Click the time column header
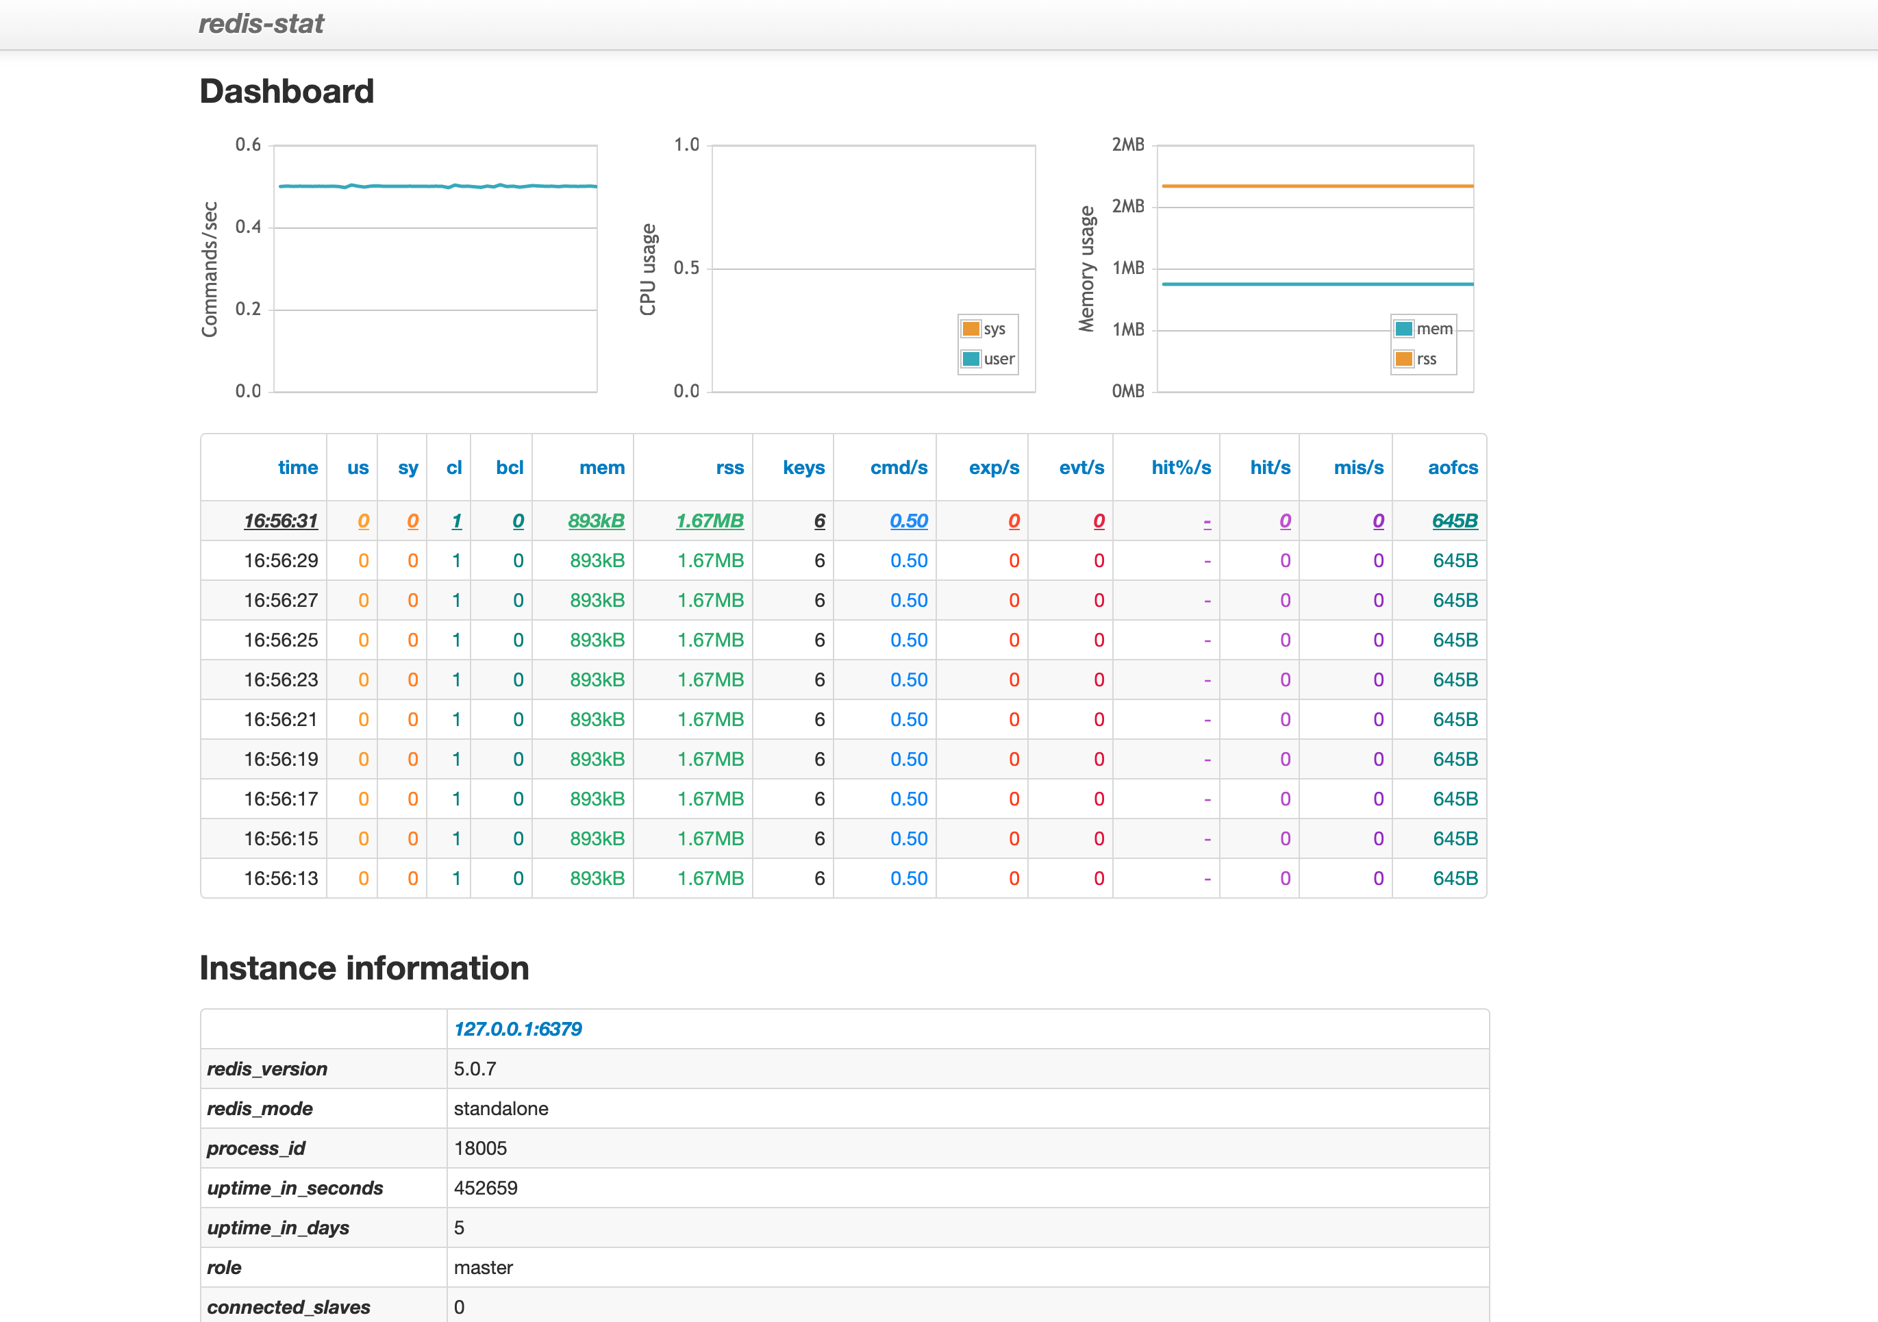1878x1322 pixels. (298, 468)
